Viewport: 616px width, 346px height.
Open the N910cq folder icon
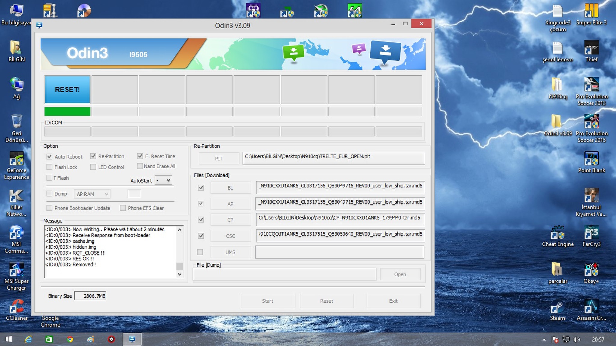[557, 85]
